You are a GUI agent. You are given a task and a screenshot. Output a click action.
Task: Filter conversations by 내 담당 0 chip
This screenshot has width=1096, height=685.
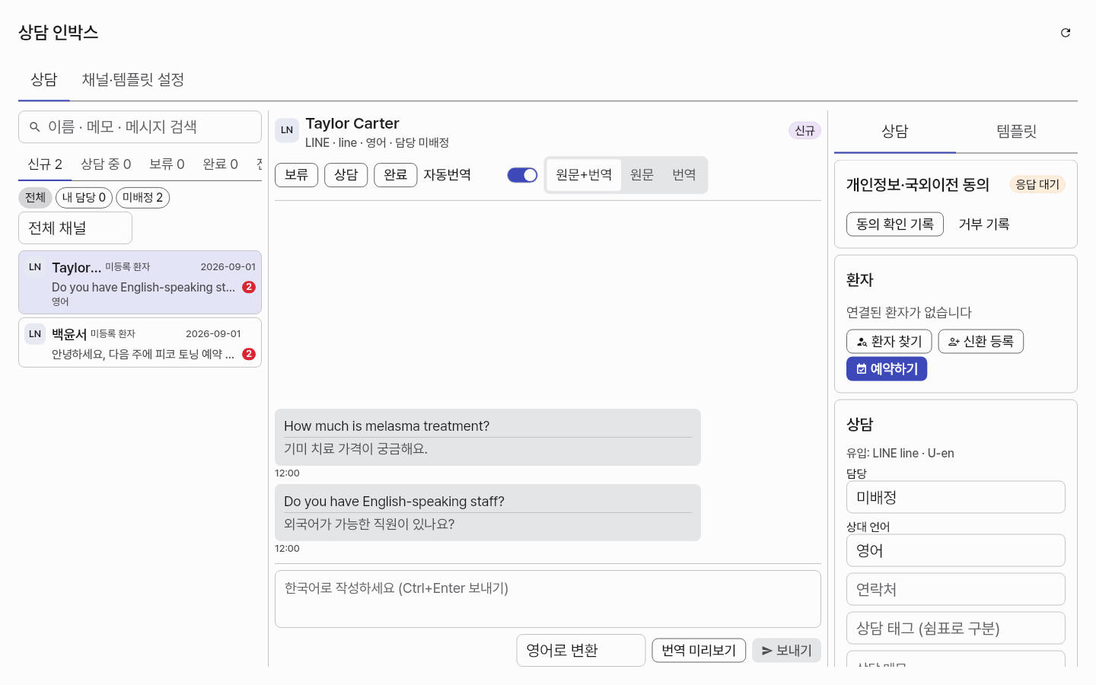coord(84,198)
